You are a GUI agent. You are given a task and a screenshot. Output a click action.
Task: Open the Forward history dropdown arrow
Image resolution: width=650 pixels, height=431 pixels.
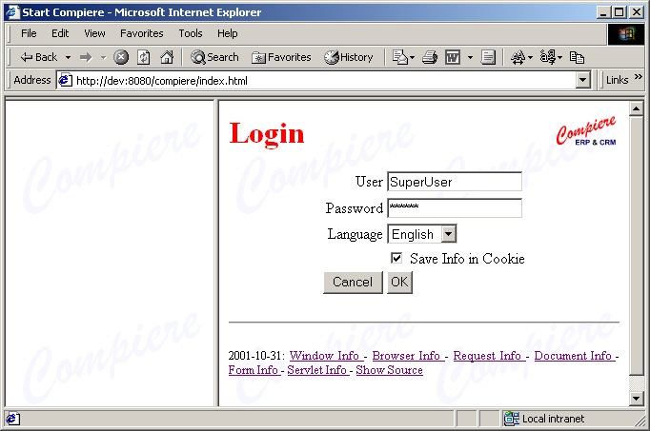103,57
